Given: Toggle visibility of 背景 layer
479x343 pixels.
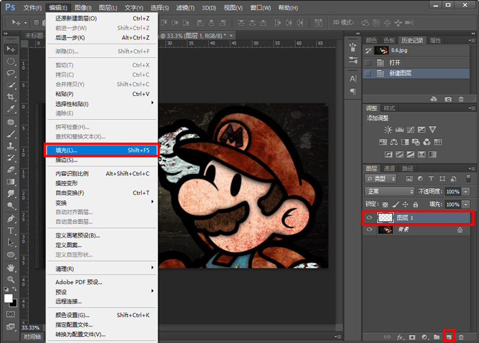Looking at the screenshot, I should (370, 229).
